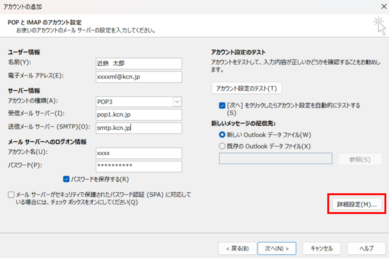Check the SPA authentication option
This screenshot has height=261, width=389.
(11, 195)
